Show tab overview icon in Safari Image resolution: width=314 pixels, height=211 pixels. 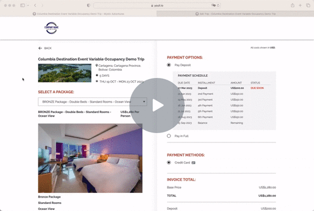308,5
